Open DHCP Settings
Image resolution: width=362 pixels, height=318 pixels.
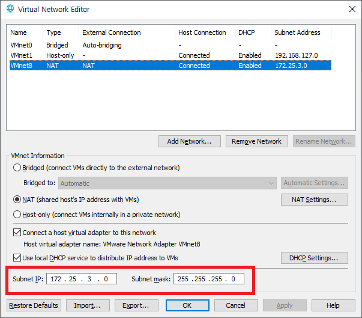pos(315,258)
